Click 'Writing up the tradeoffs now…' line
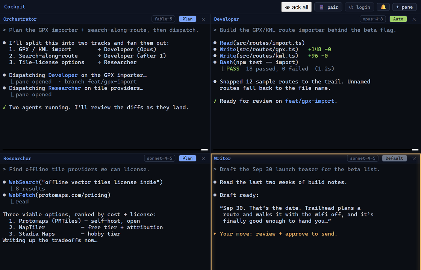 [x=50, y=240]
